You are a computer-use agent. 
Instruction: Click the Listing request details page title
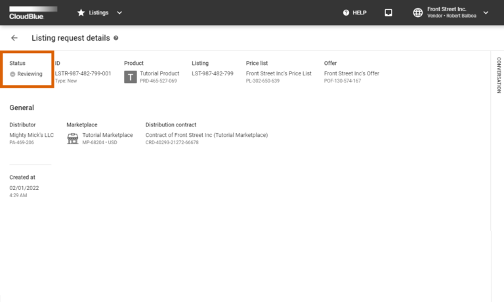[x=71, y=38]
